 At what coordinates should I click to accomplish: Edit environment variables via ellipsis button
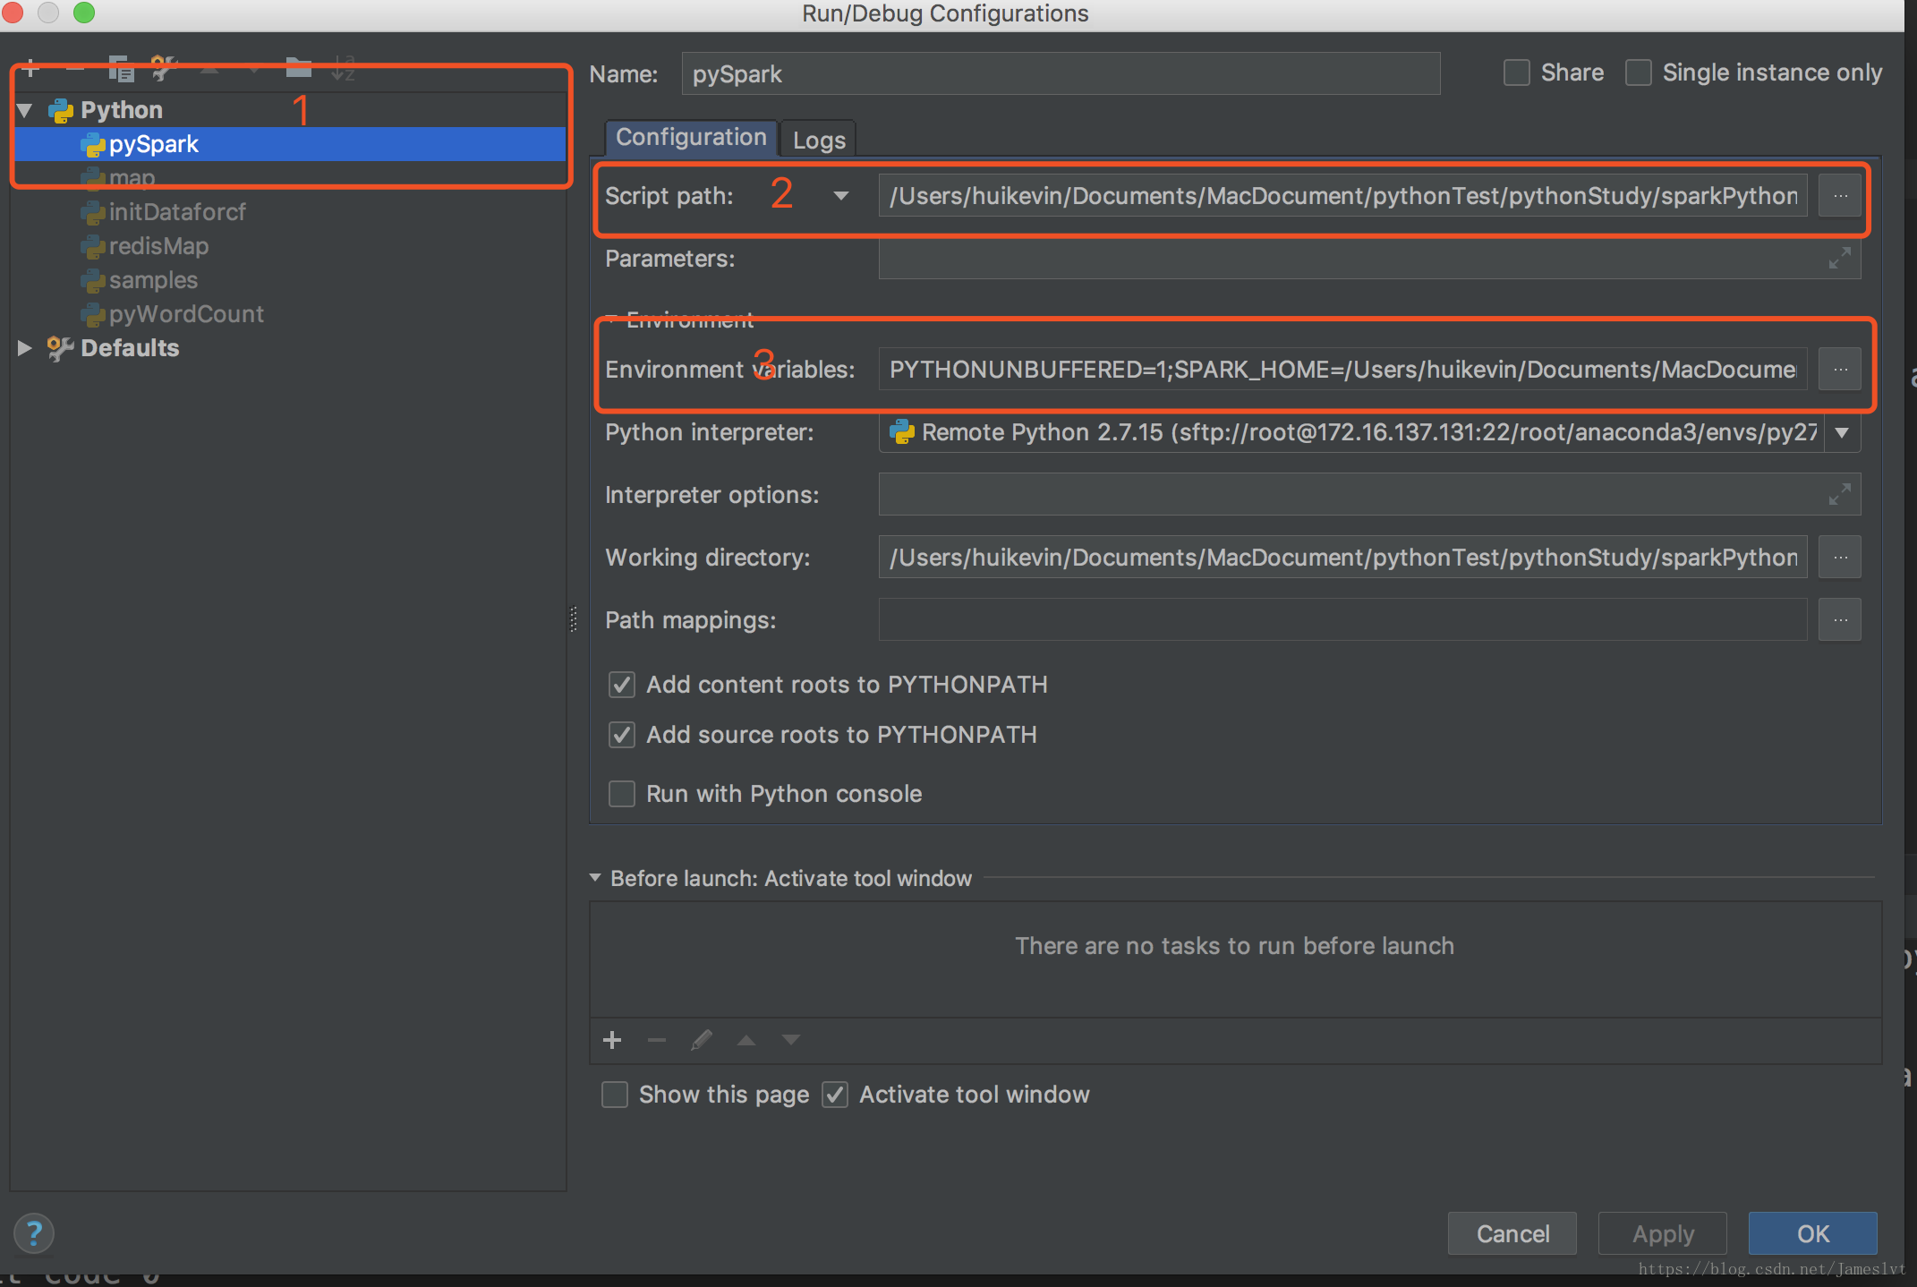(x=1840, y=369)
